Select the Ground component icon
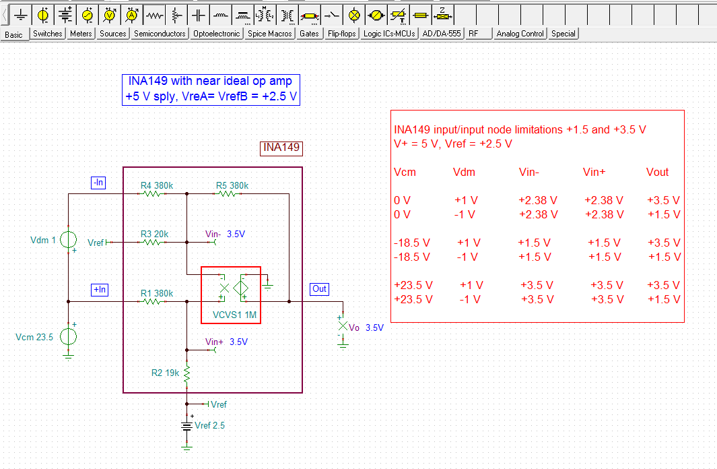This screenshot has height=469, width=717. click(x=21, y=15)
